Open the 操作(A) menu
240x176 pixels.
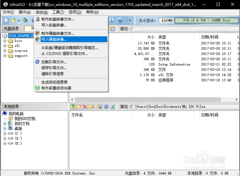25,12
